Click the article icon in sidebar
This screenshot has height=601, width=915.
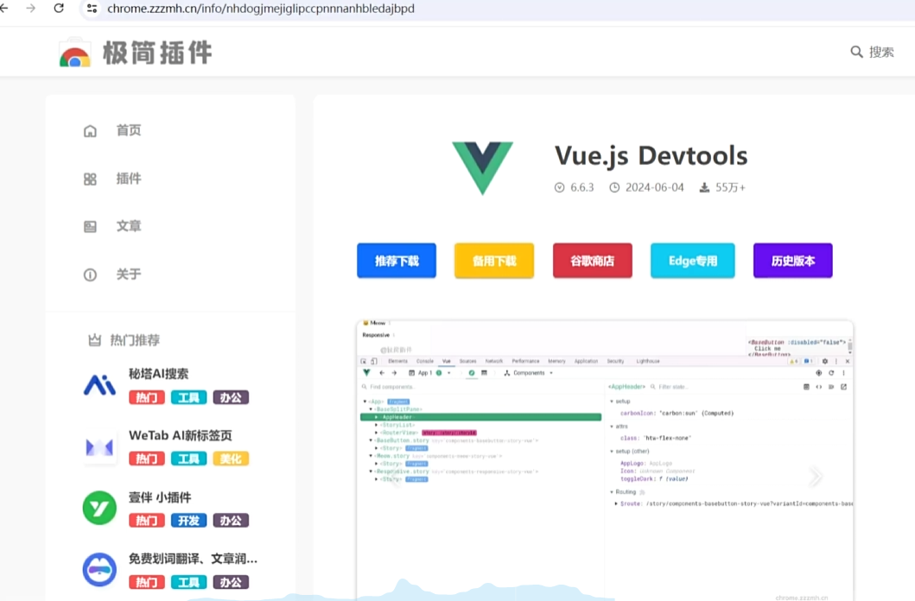click(x=90, y=227)
